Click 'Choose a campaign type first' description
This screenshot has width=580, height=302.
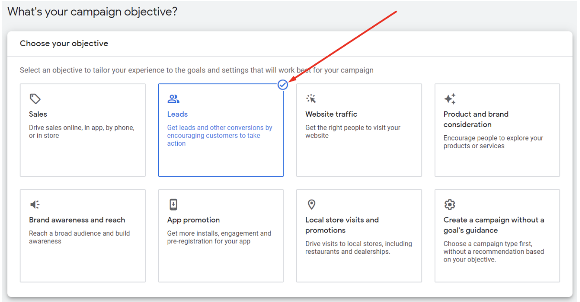494,252
